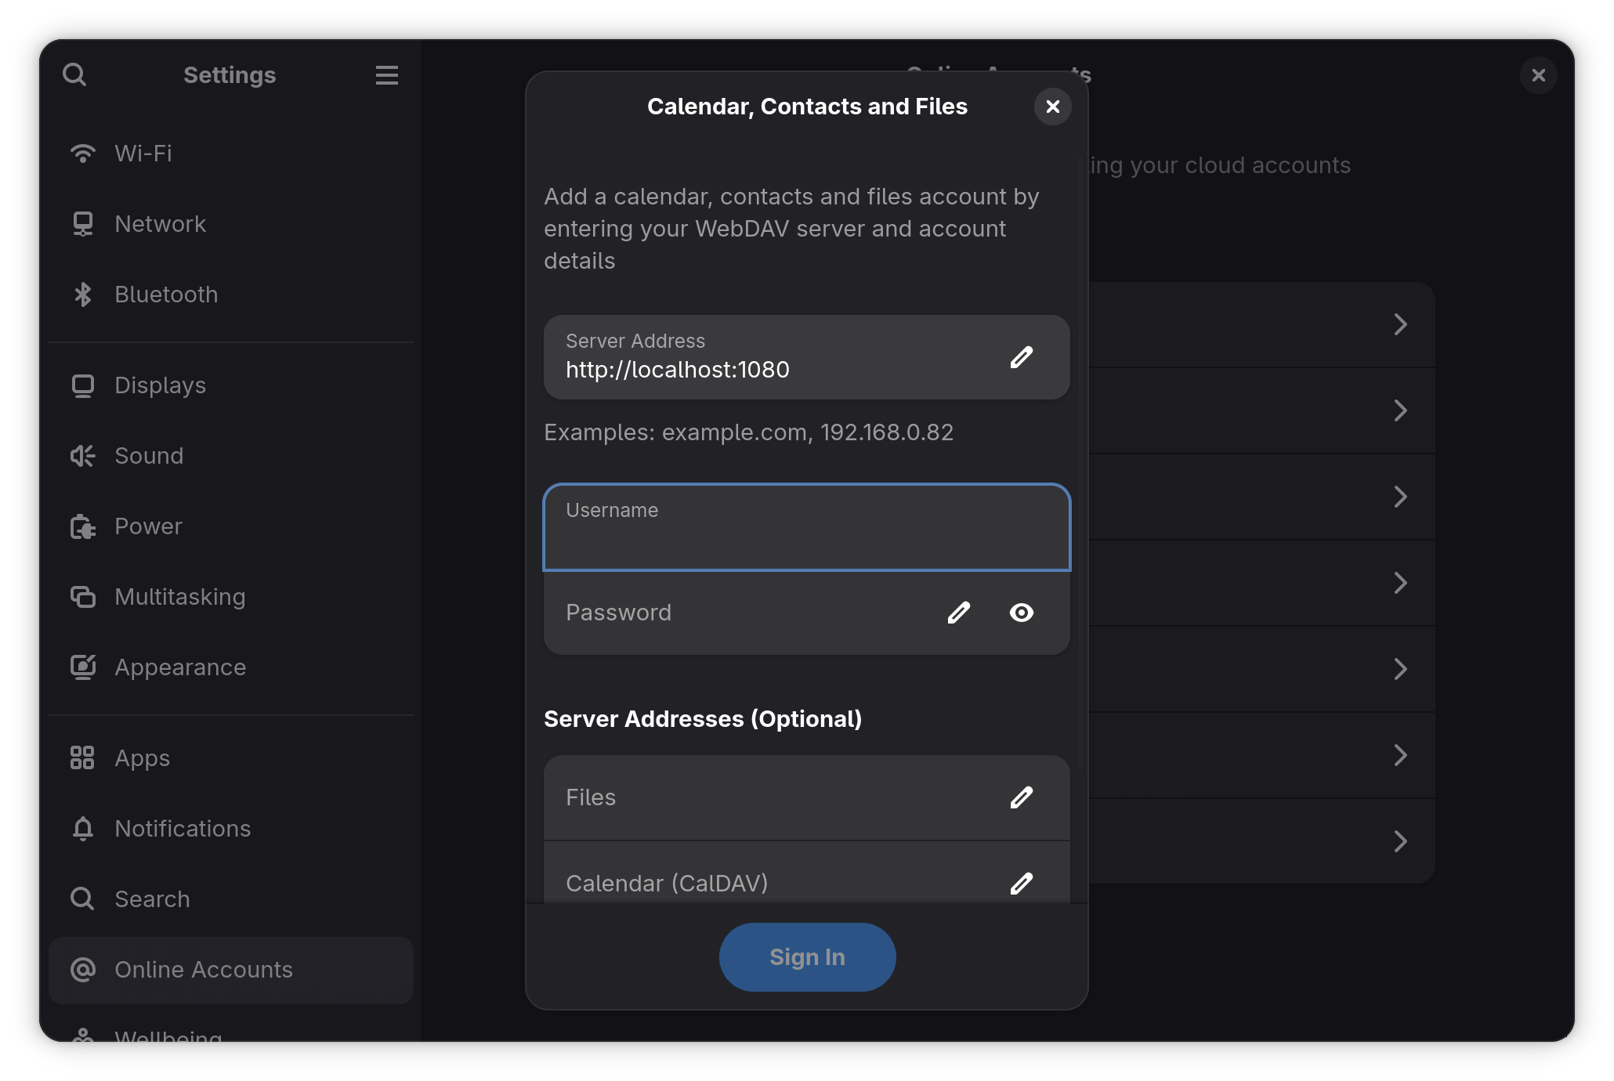
Task: Click the Bluetooth icon in sidebar
Action: coord(82,295)
